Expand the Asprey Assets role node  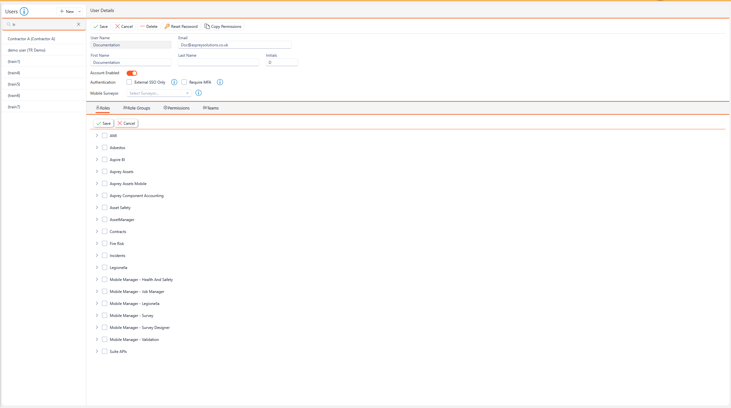pos(97,172)
